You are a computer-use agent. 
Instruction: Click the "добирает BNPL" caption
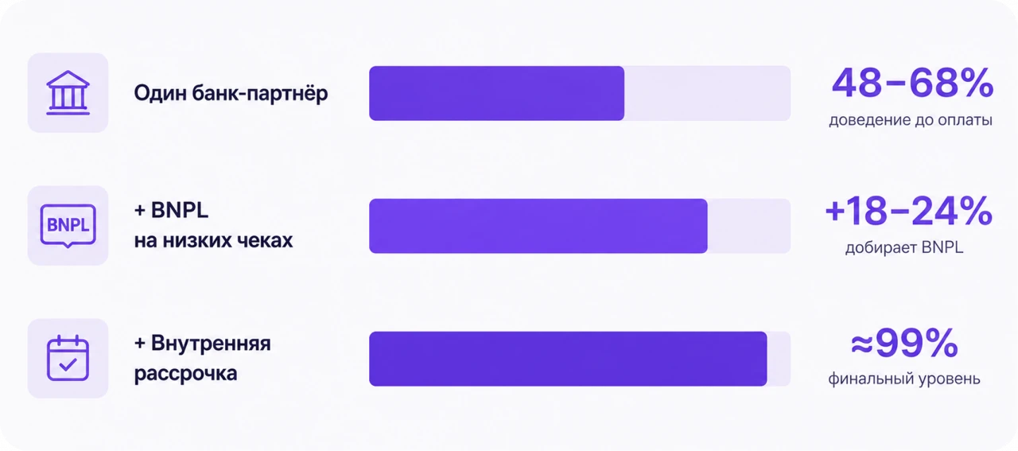[904, 248]
